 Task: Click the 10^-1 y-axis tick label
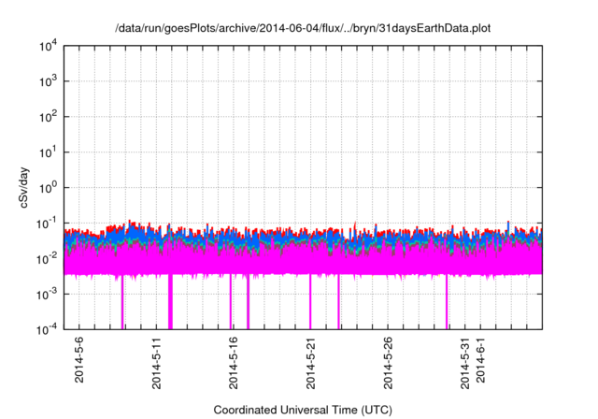pyautogui.click(x=47, y=223)
